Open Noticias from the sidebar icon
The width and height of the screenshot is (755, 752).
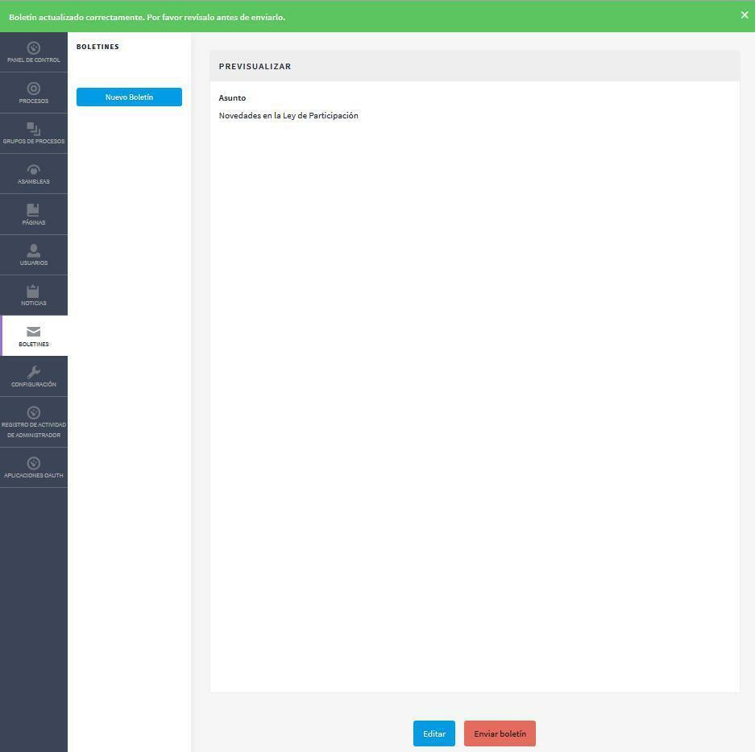point(34,291)
